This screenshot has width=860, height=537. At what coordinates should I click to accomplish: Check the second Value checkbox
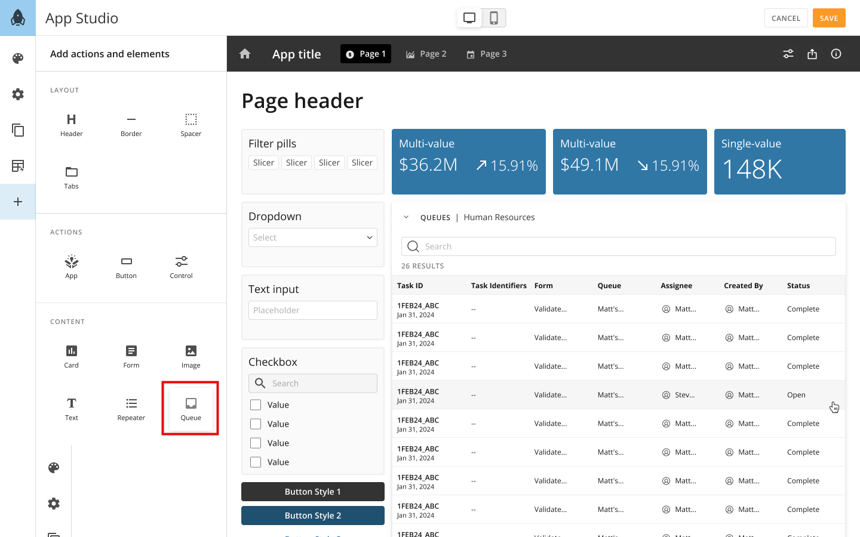pos(256,424)
